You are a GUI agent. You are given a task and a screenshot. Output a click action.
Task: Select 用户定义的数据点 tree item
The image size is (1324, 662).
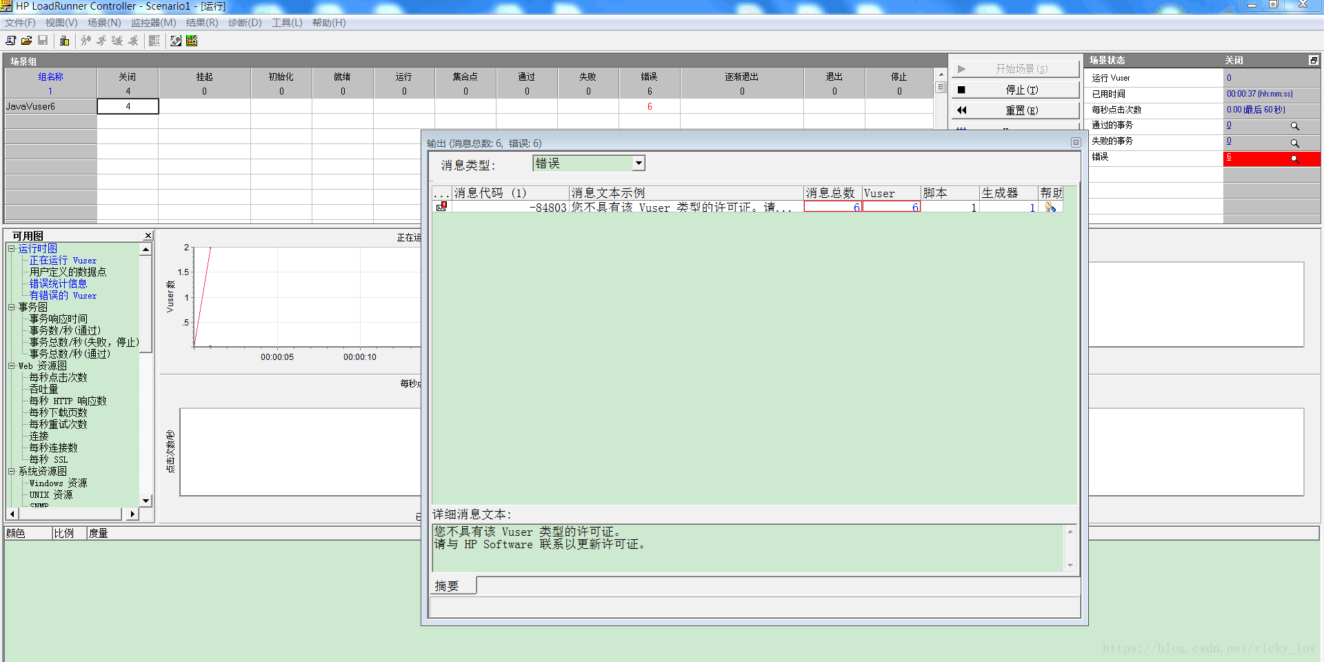(68, 272)
